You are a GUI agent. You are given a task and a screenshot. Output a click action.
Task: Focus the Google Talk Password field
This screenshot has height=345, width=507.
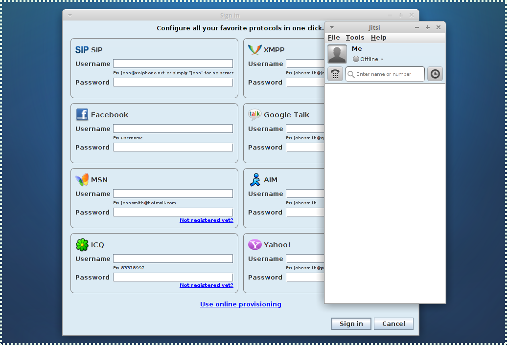[305, 147]
